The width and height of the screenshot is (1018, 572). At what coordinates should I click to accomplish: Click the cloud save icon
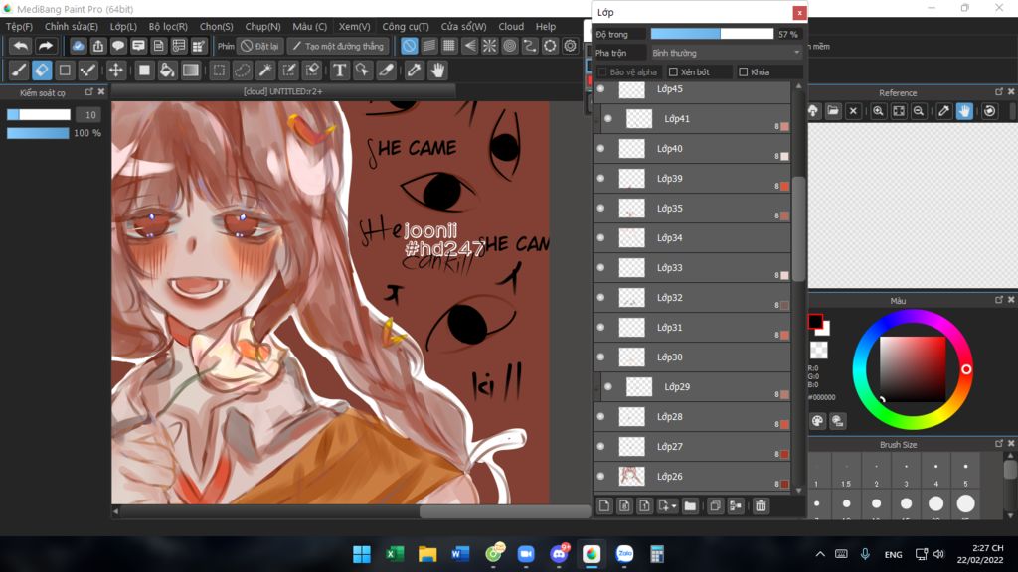(x=78, y=46)
